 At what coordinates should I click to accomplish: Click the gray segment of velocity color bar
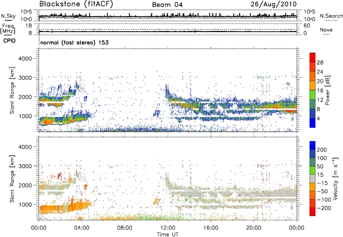[313, 179]
